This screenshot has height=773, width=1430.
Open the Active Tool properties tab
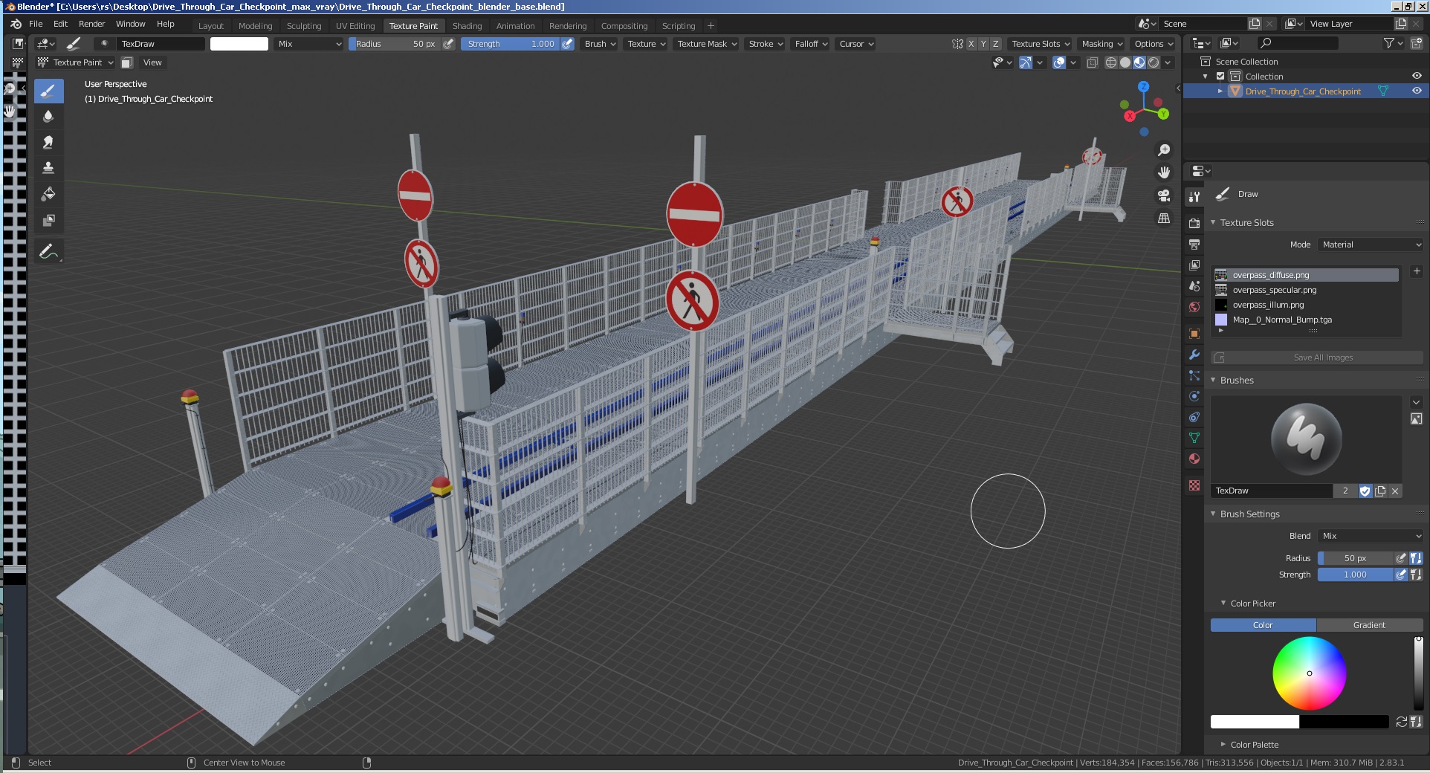[1194, 197]
